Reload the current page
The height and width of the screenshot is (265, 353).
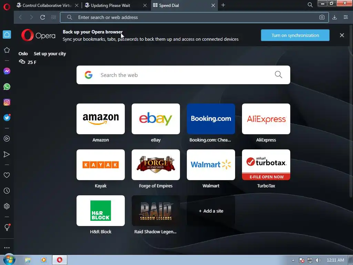(42, 17)
